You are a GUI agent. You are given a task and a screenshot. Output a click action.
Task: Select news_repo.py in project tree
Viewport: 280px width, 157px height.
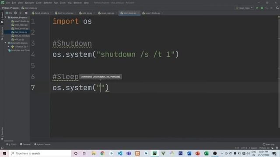click(x=19, y=25)
